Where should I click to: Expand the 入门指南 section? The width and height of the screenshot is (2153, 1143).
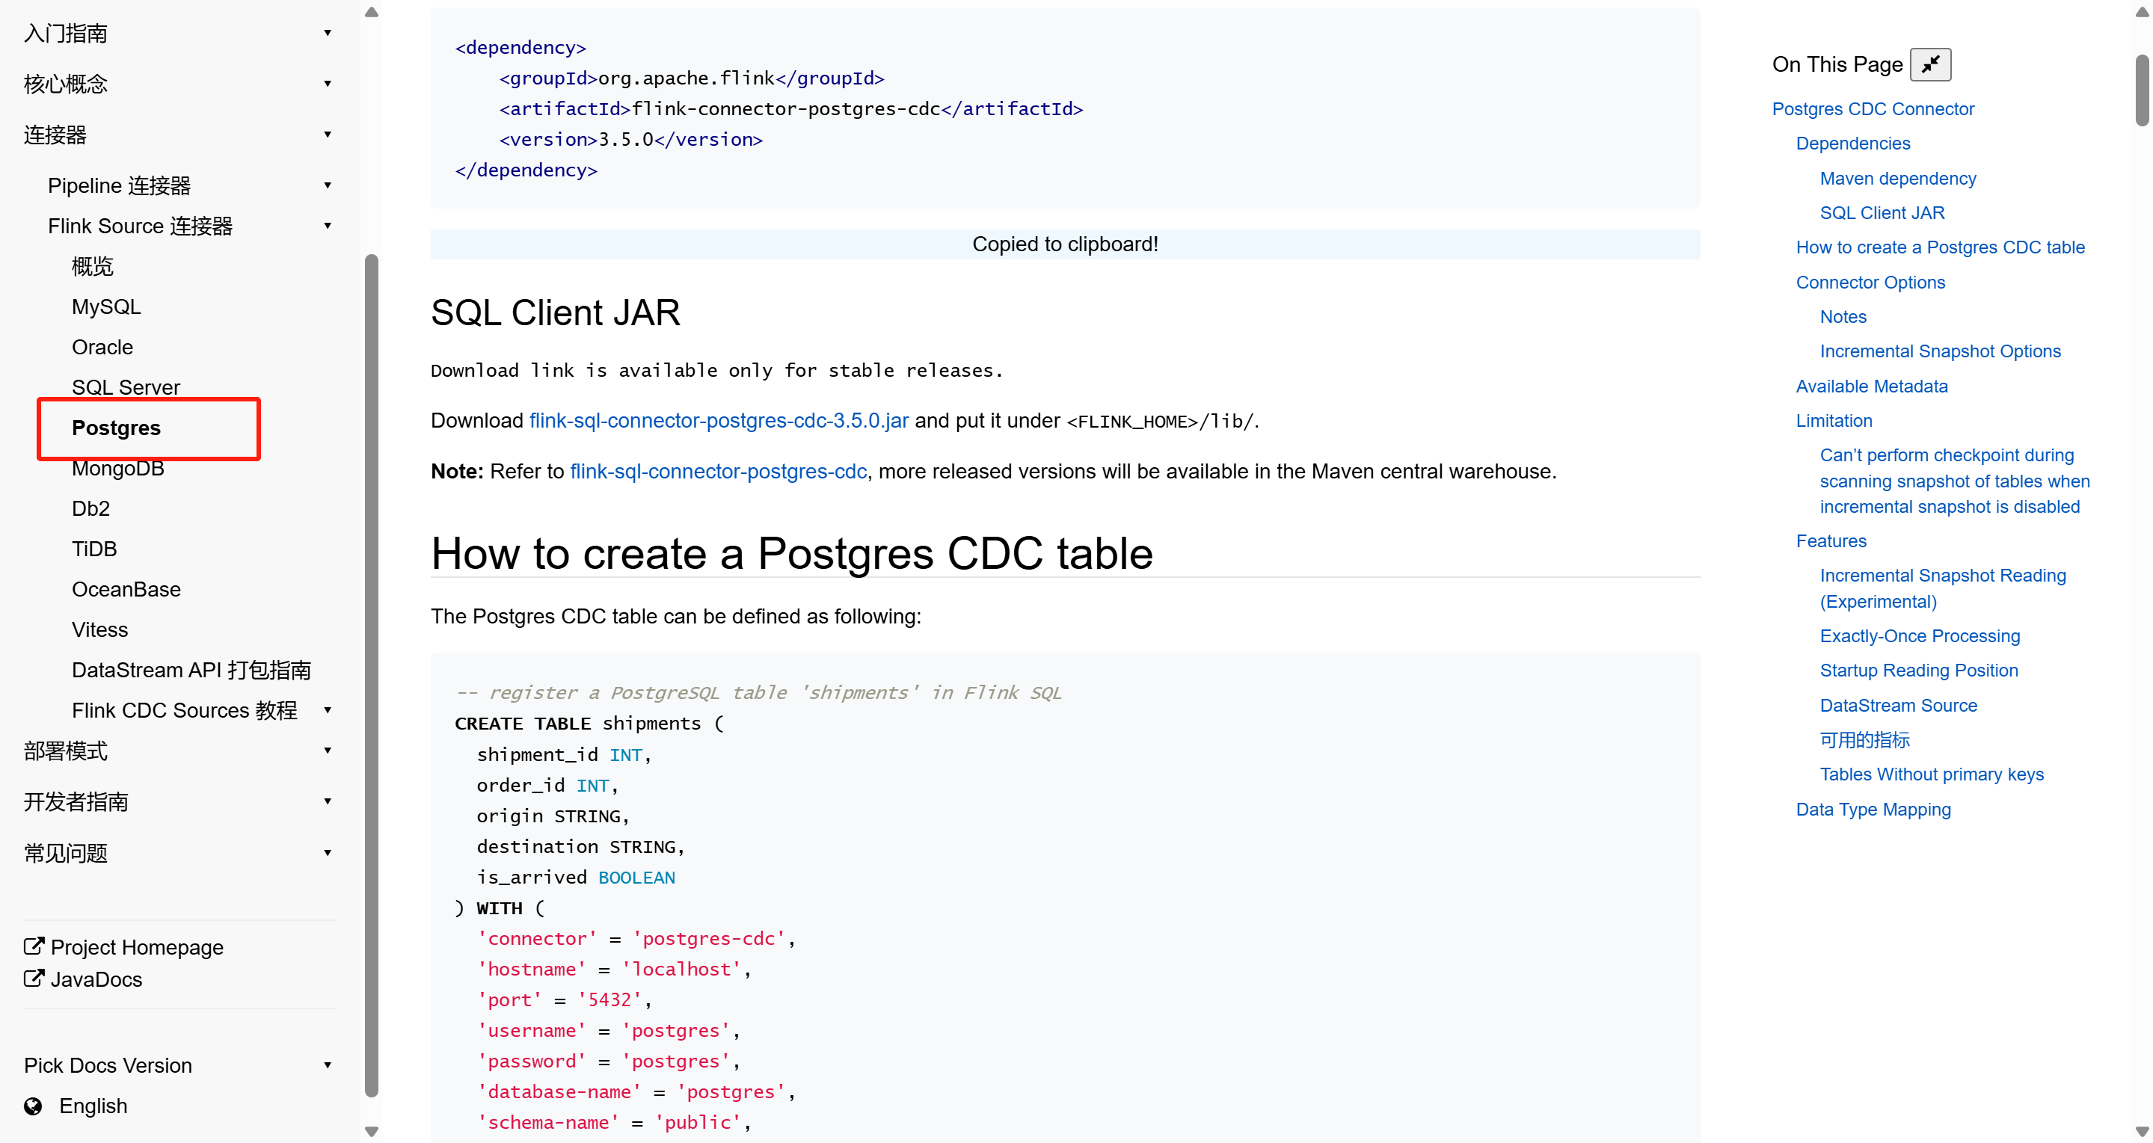tap(328, 33)
